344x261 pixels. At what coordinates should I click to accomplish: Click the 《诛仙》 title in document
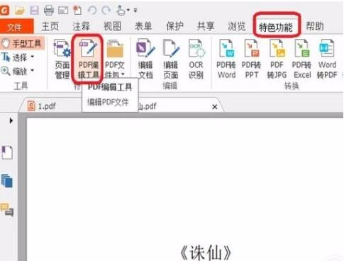point(206,253)
